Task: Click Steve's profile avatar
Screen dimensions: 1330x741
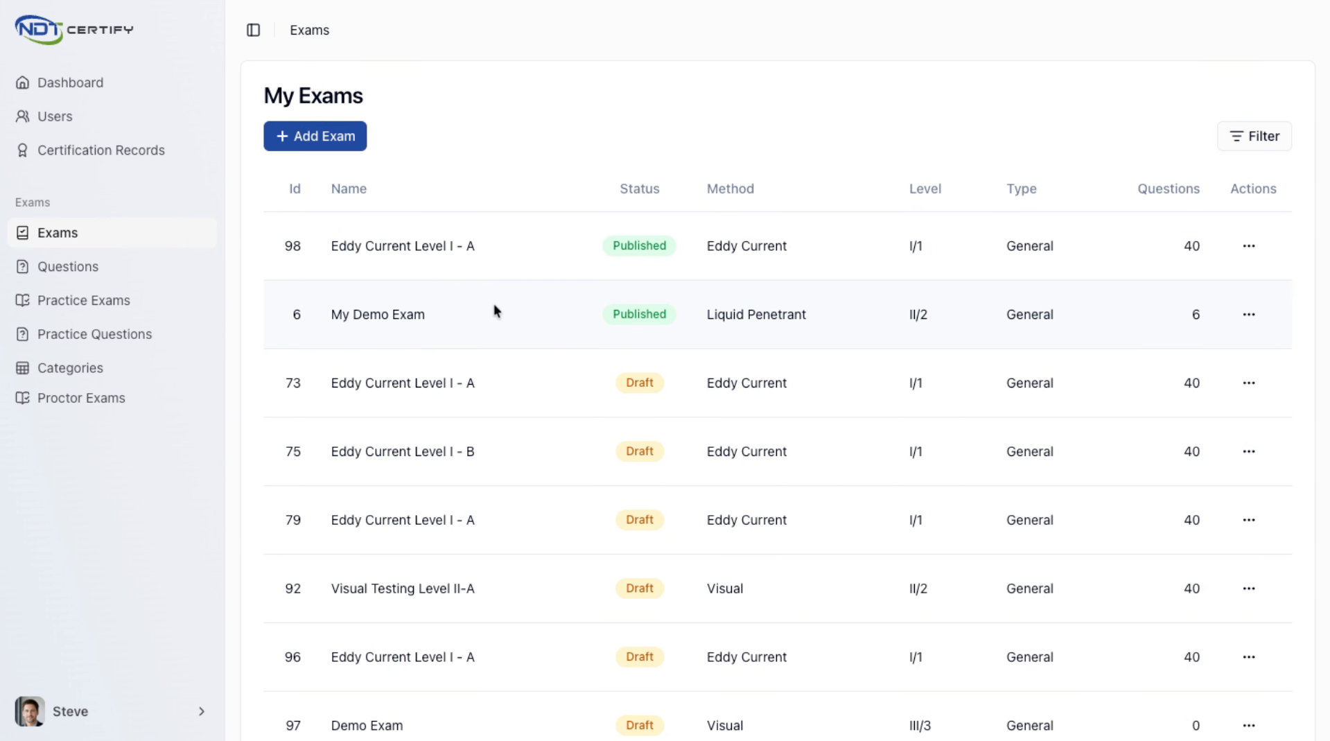Action: (x=30, y=711)
